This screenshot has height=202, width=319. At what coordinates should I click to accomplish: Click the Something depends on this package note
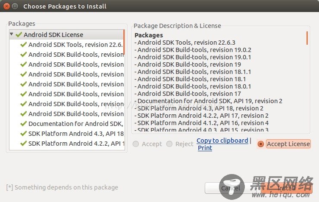click(x=62, y=187)
